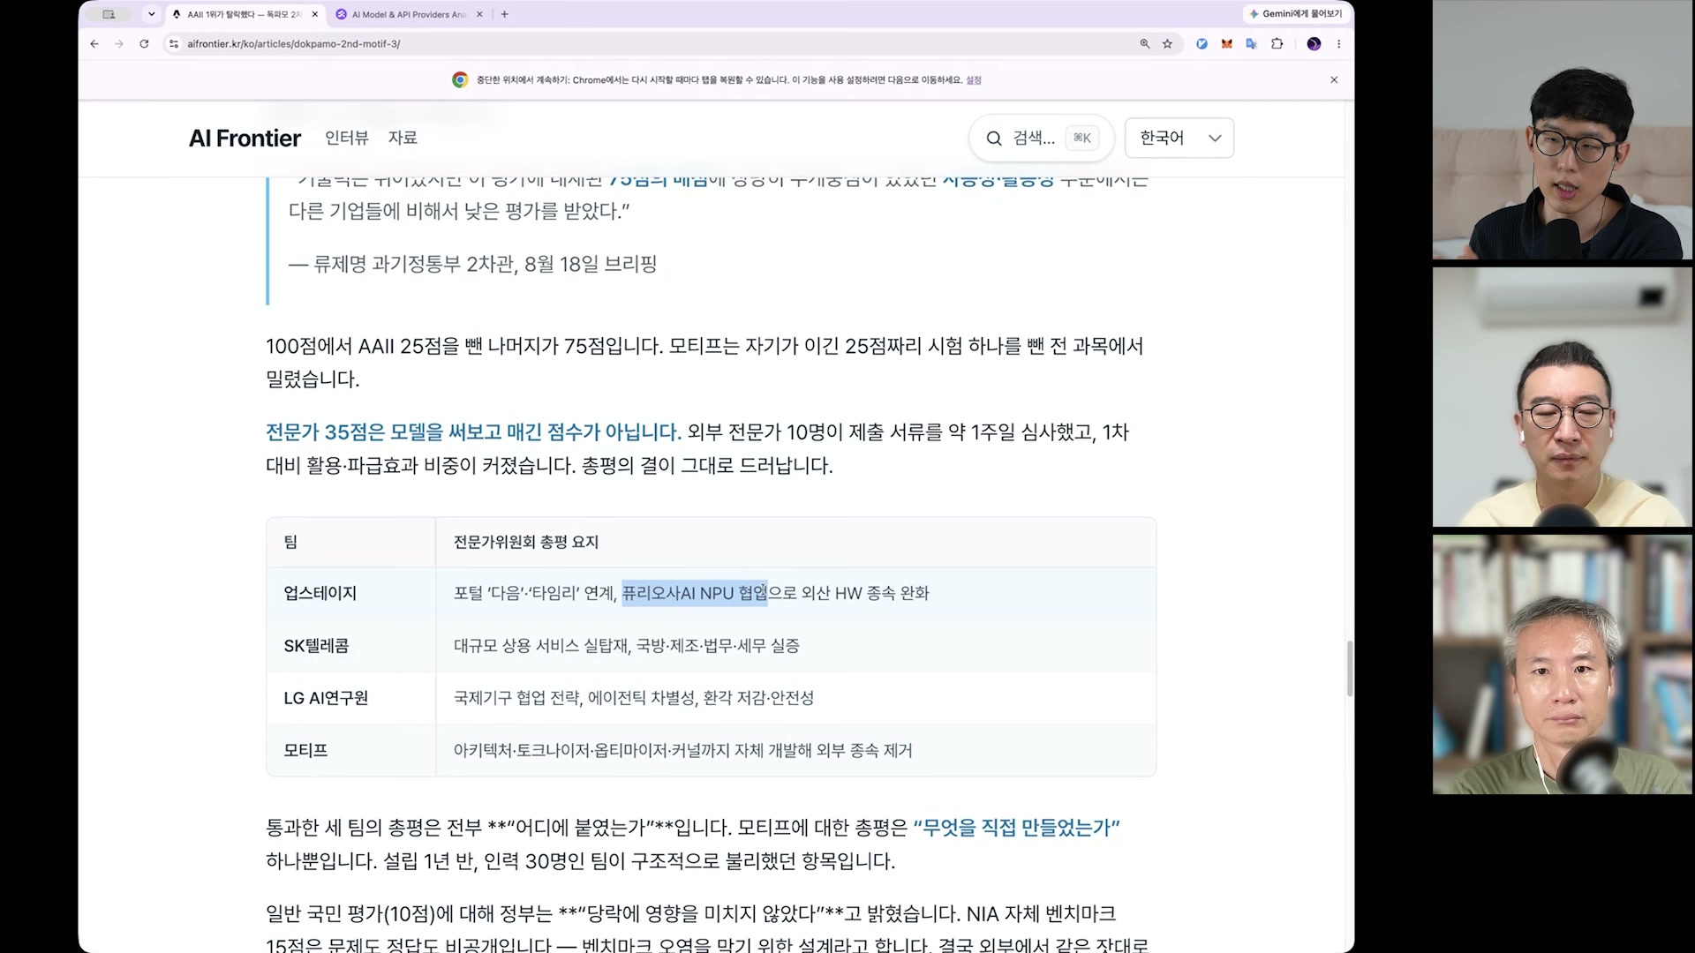Click the "무엇을 직접 만들었는가" highlighted phrase

[1016, 828]
